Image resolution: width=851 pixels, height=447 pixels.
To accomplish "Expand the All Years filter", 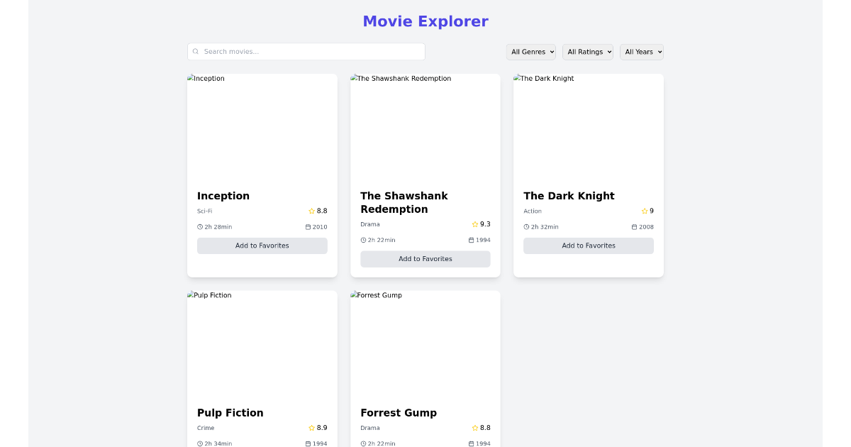I will coord(641,51).
